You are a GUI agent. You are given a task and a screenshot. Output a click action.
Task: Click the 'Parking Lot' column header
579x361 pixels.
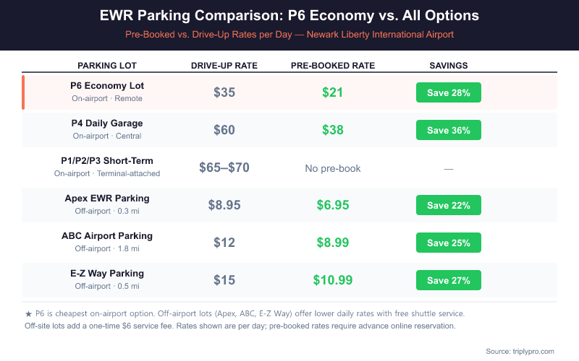pyautogui.click(x=107, y=66)
